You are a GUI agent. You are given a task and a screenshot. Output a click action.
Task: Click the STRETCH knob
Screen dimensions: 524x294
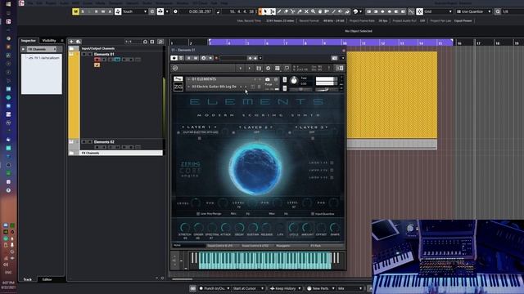[x=184, y=228]
